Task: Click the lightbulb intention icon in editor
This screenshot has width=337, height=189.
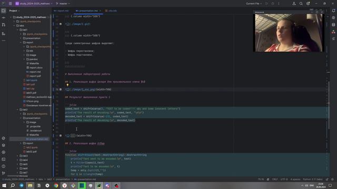Action: tap(67, 85)
